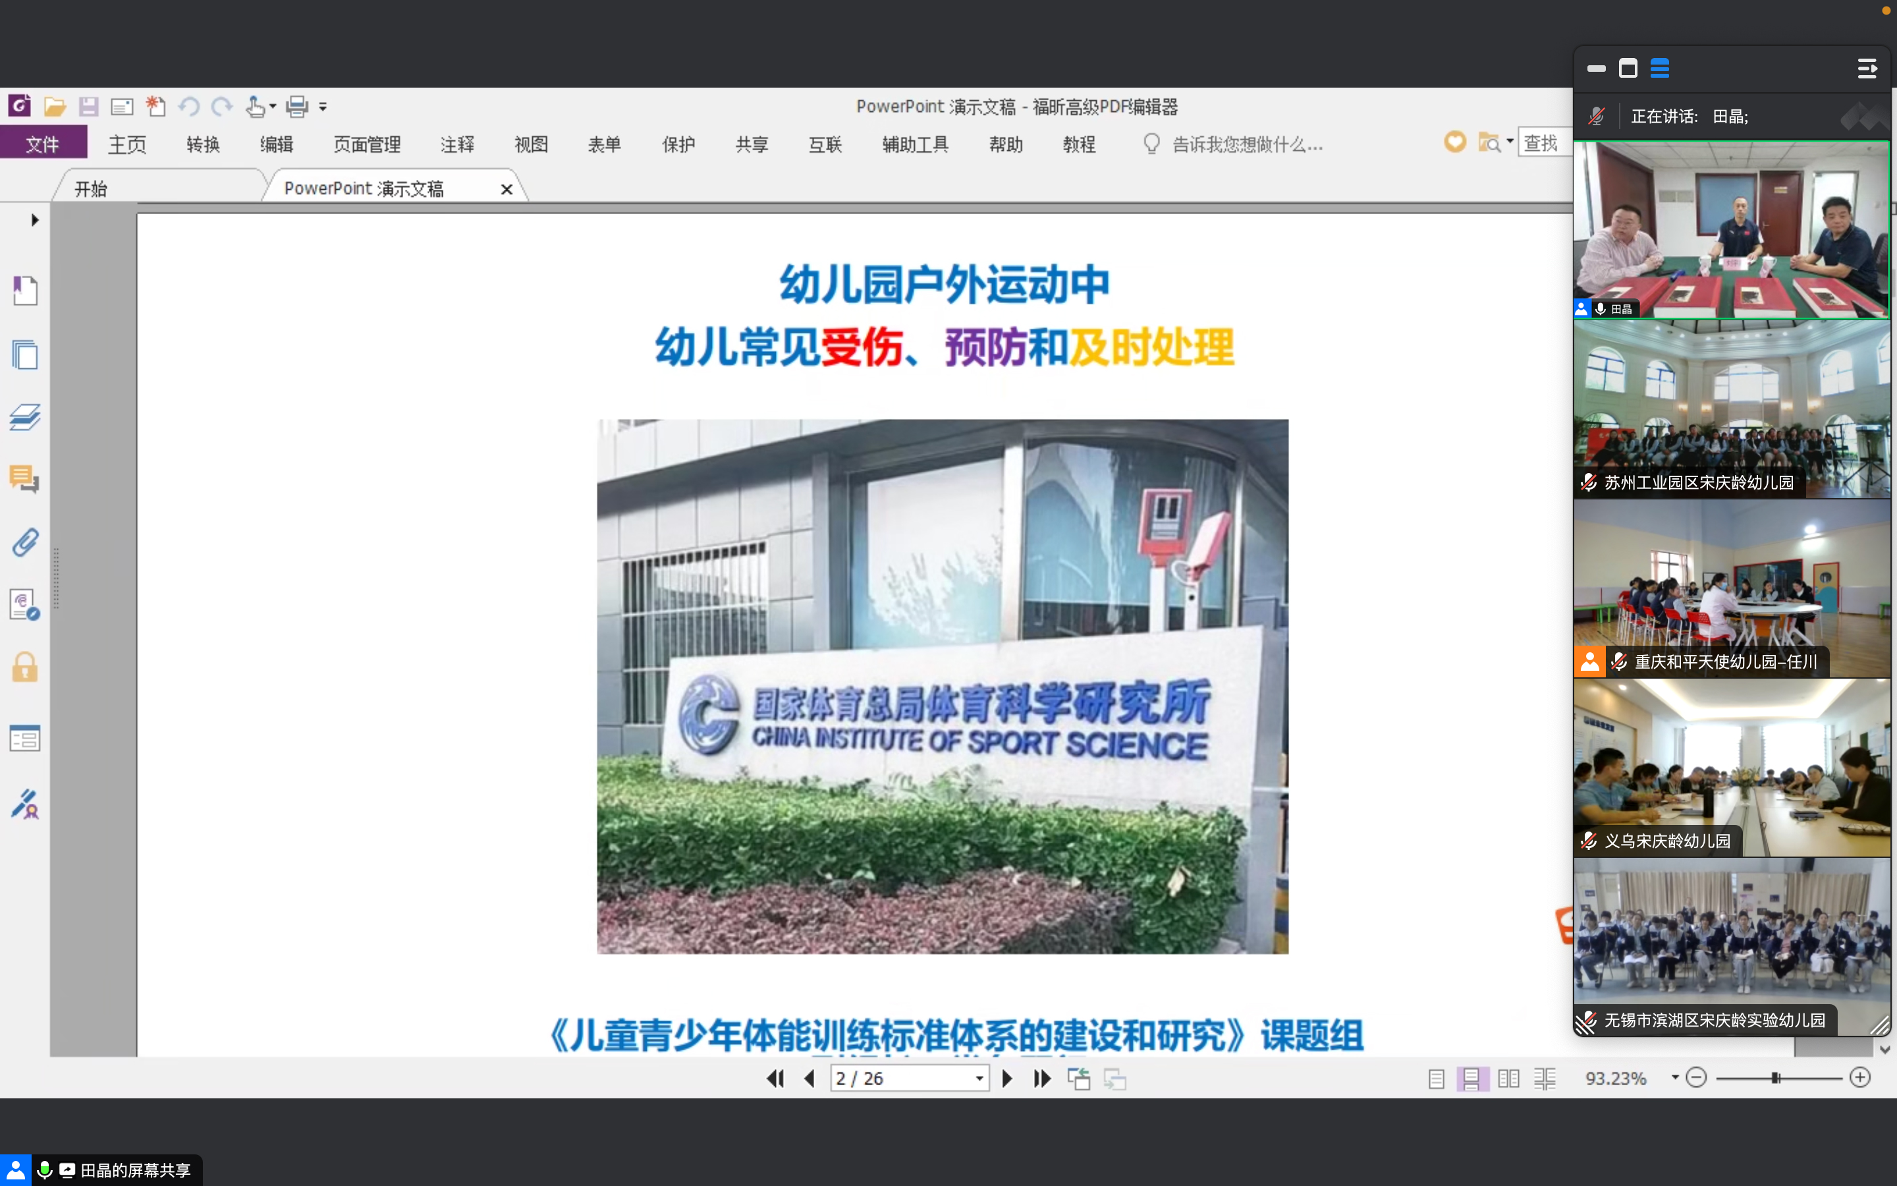Select the 田晶 speaker video thumbnail

point(1732,229)
